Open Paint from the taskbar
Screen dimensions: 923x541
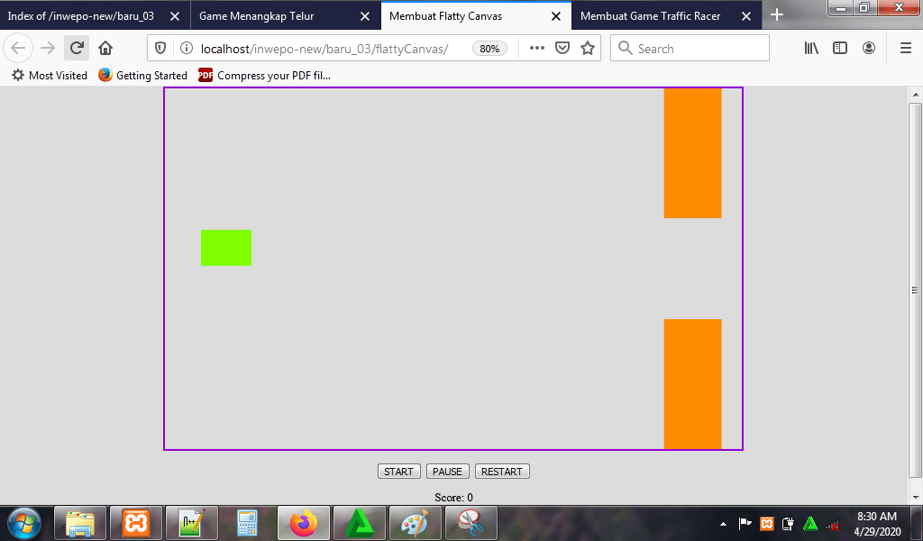coord(415,523)
